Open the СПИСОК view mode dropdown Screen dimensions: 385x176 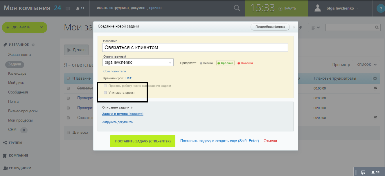pyautogui.click(x=367, y=65)
